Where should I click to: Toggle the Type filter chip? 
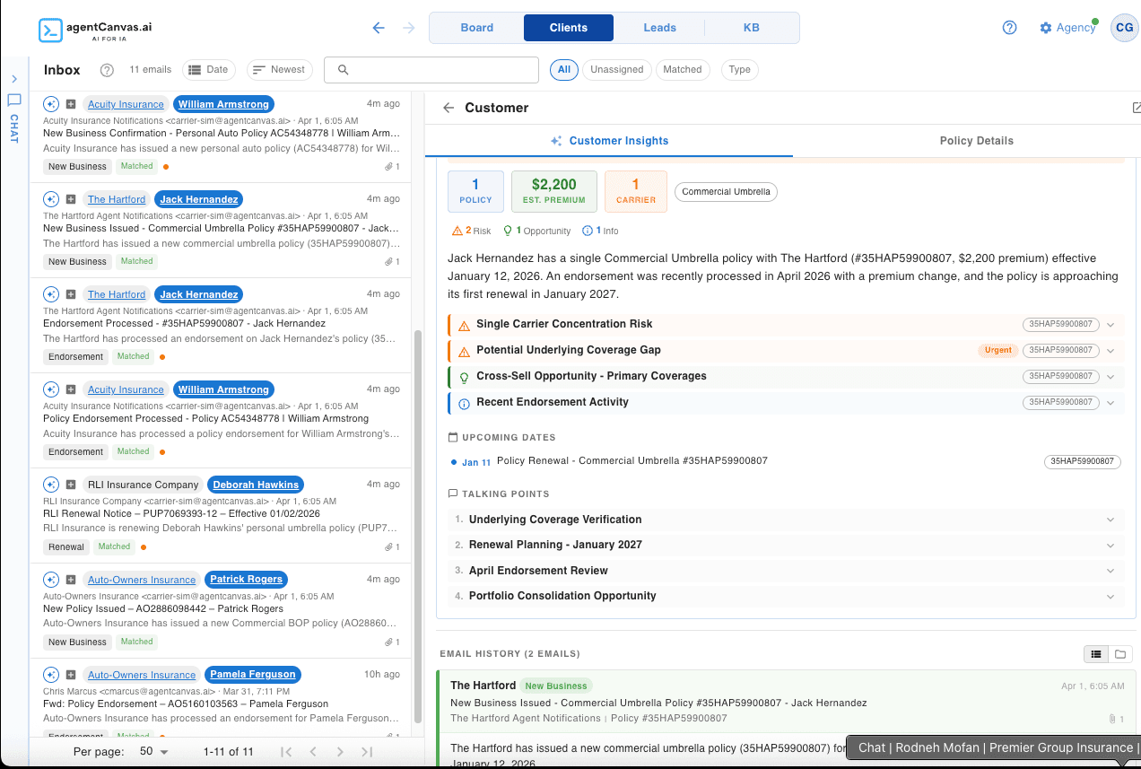pos(740,69)
